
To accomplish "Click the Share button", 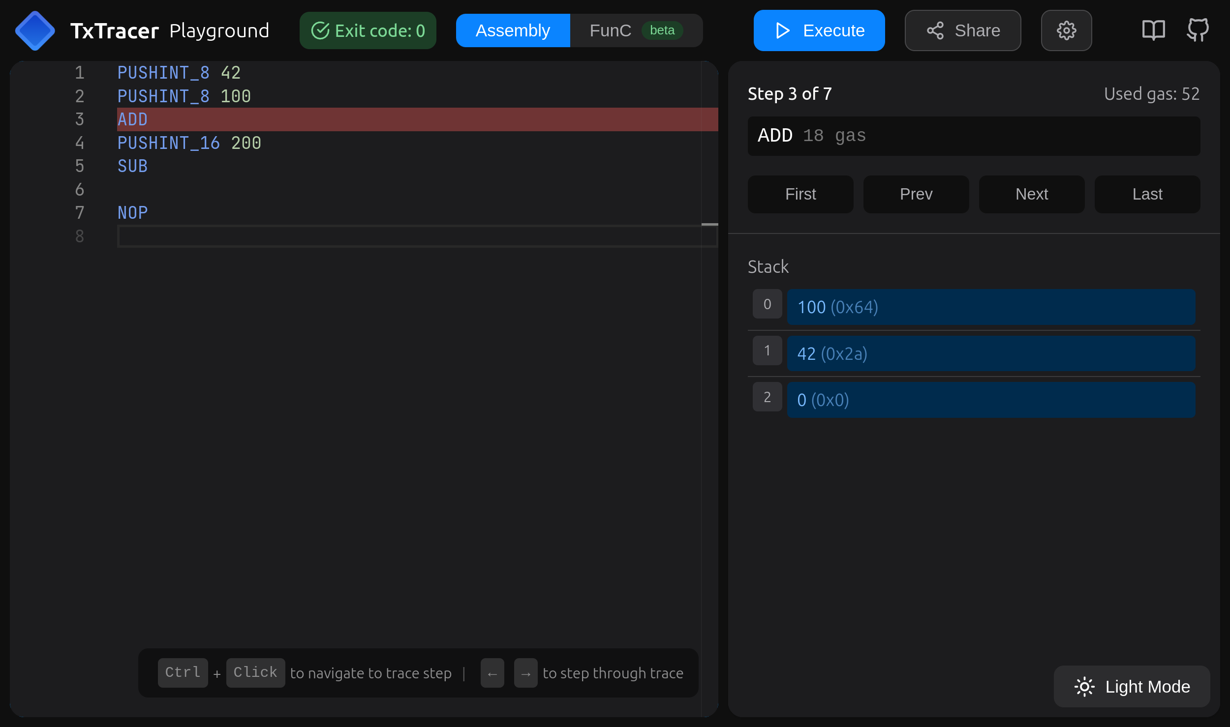I will coord(963,30).
